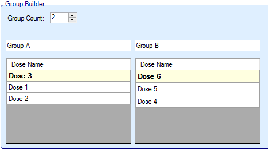Select the Dose 3 row
This screenshot has height=152, width=268.
[x=68, y=76]
